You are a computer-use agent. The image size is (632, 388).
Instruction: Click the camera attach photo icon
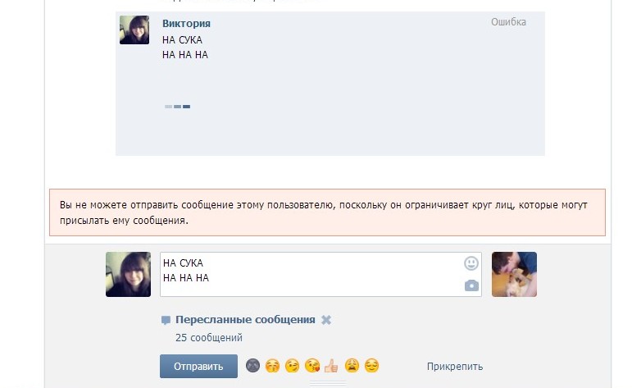point(471,285)
